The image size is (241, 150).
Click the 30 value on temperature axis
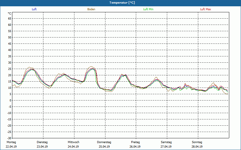coord(10,63)
